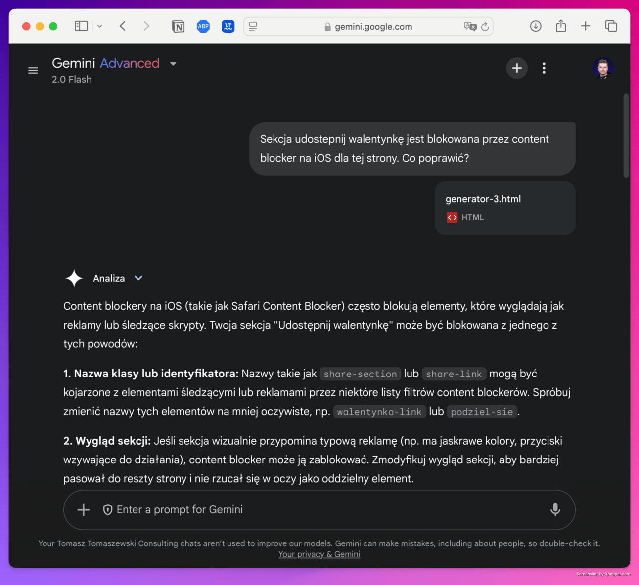Click the Gemini Advanced title
639x585 pixels.
click(106, 63)
